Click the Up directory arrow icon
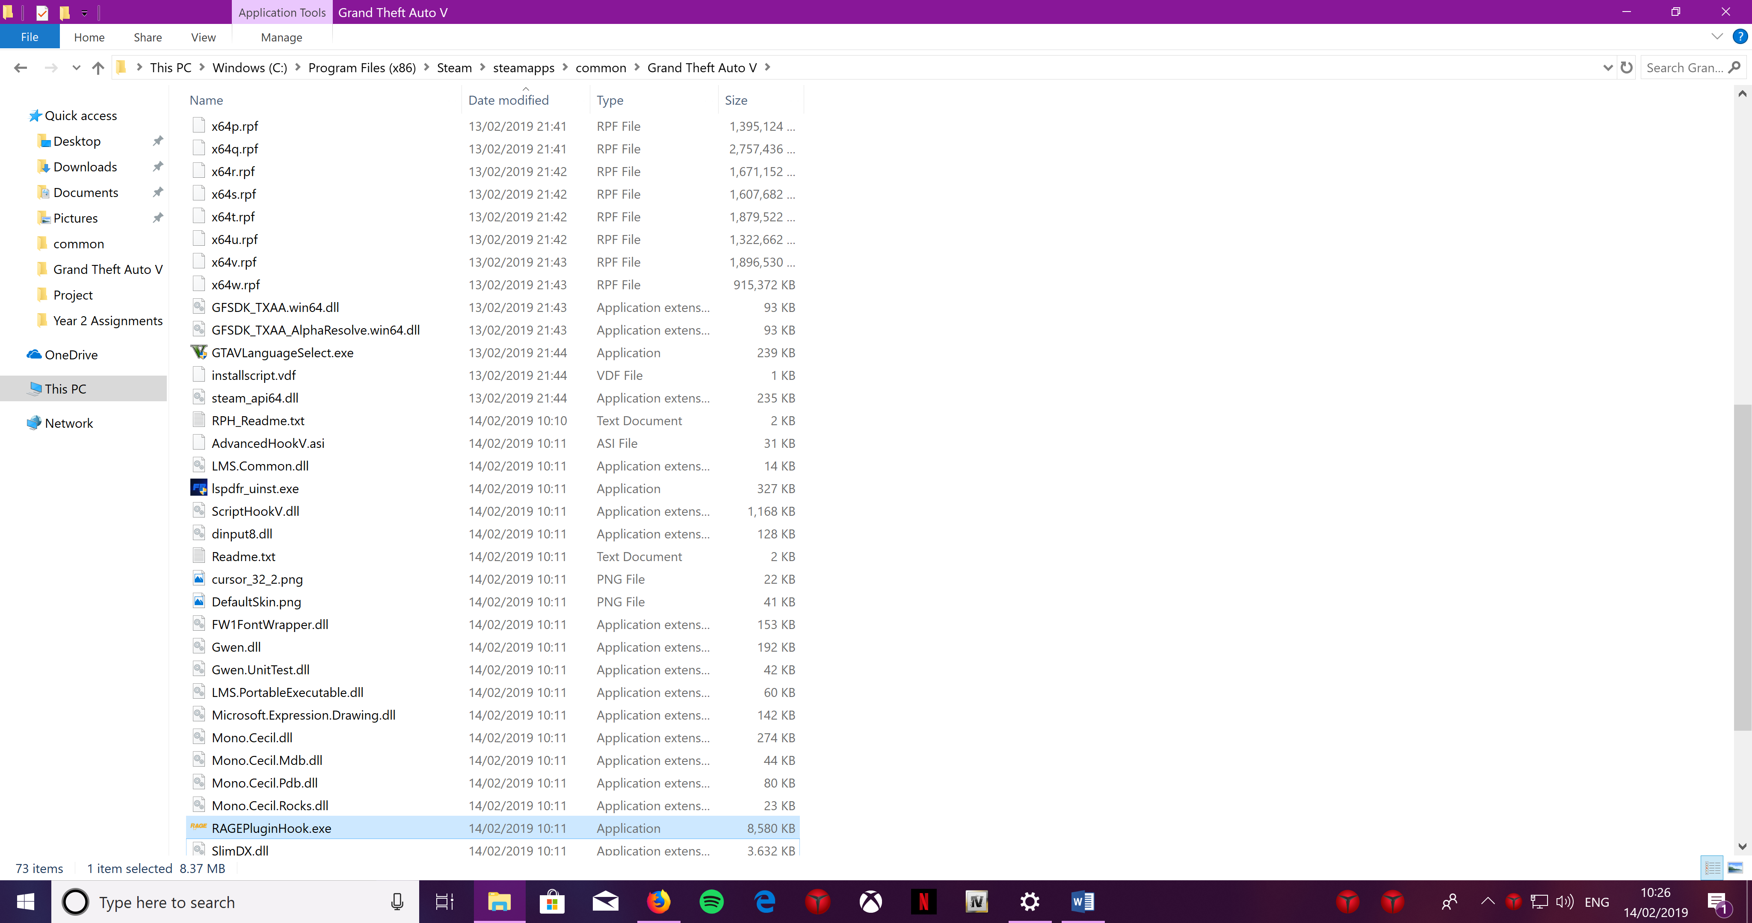 pos(98,68)
